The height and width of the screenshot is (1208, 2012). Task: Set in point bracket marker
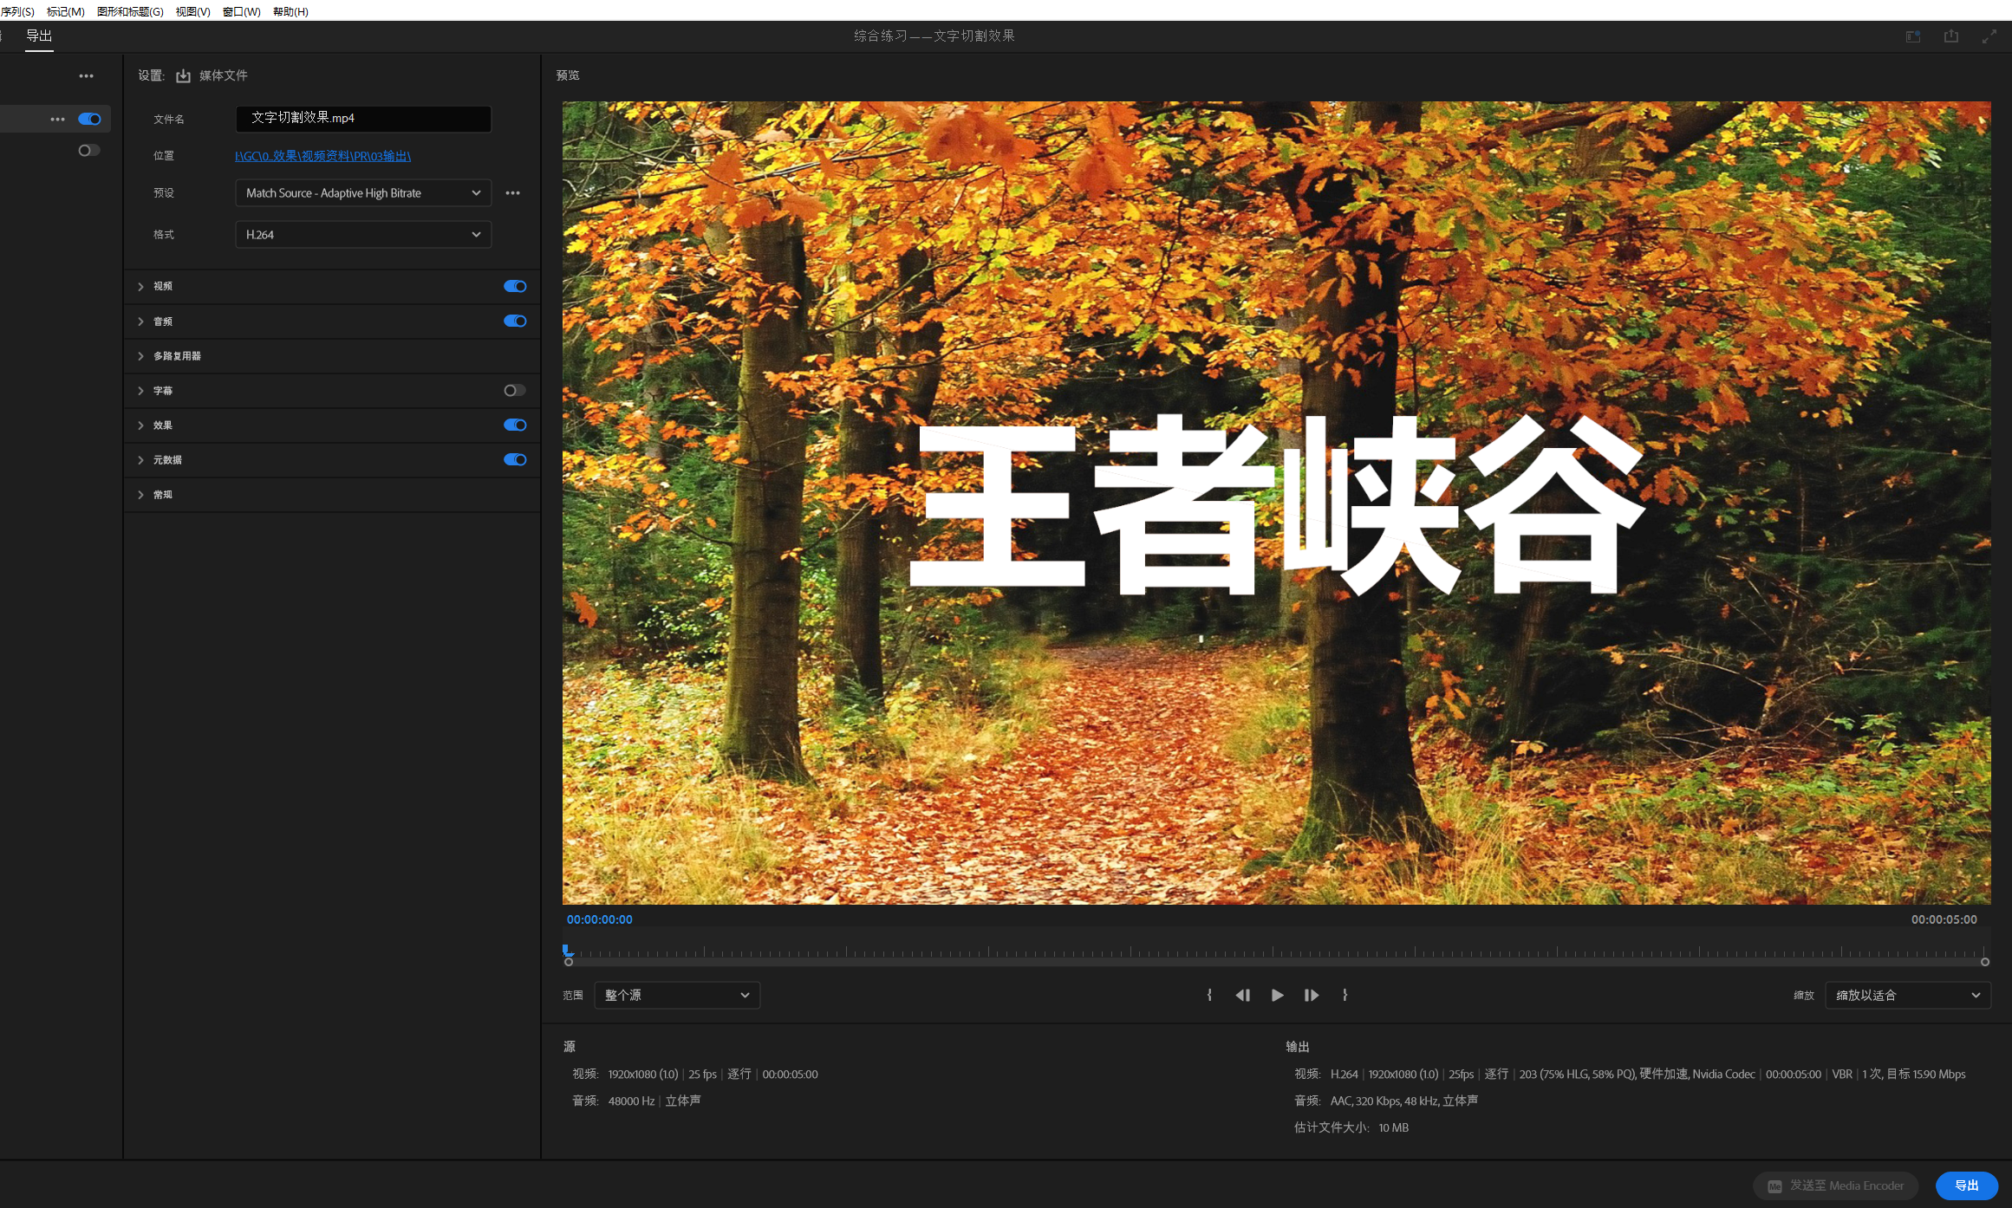pyautogui.click(x=1209, y=995)
